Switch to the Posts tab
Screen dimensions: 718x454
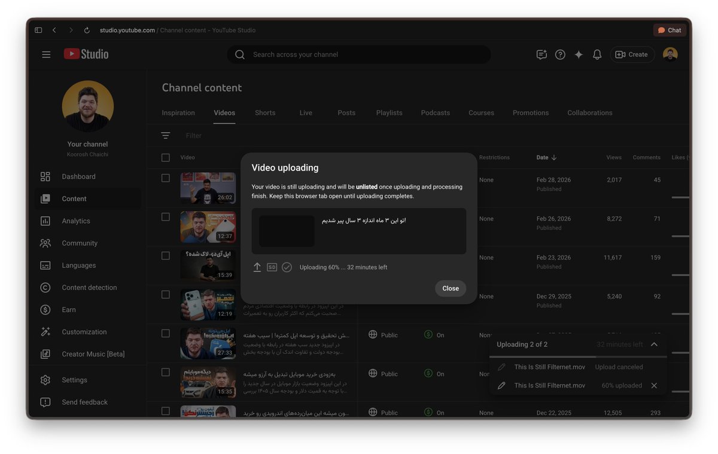[x=346, y=113]
